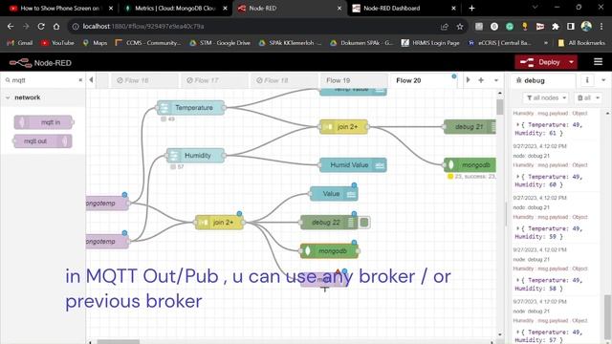
Task: Click the browser back arrow
Action: 11,26
